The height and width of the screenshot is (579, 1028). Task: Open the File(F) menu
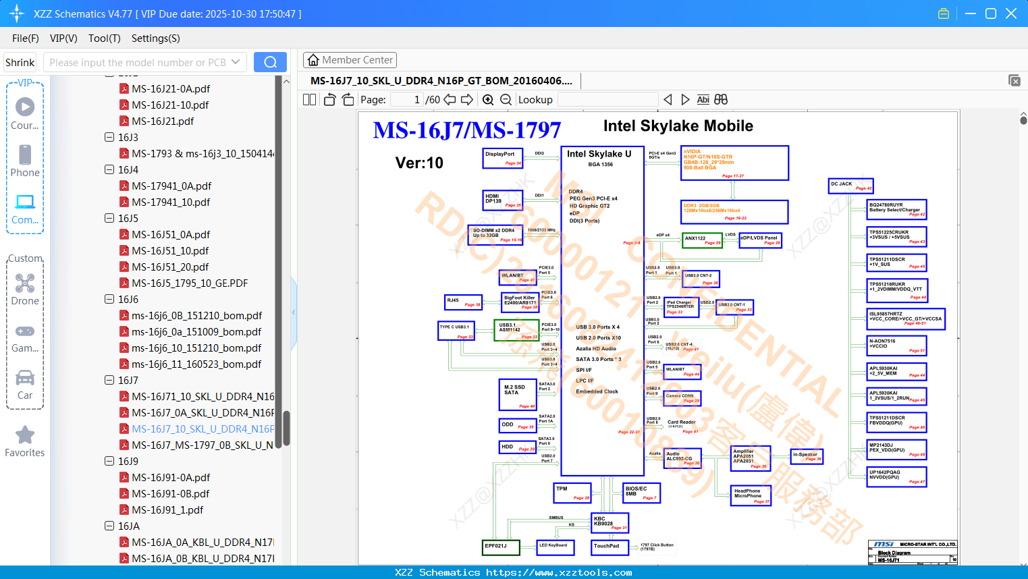coord(26,38)
